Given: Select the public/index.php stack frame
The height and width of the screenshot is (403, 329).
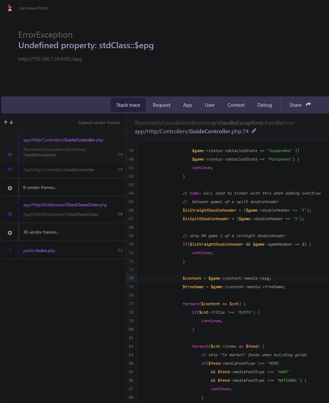Looking at the screenshot, I should (39, 251).
